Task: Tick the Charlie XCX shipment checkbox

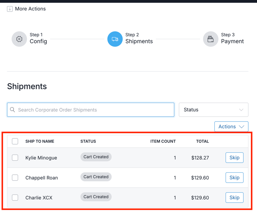Action: click(15, 198)
